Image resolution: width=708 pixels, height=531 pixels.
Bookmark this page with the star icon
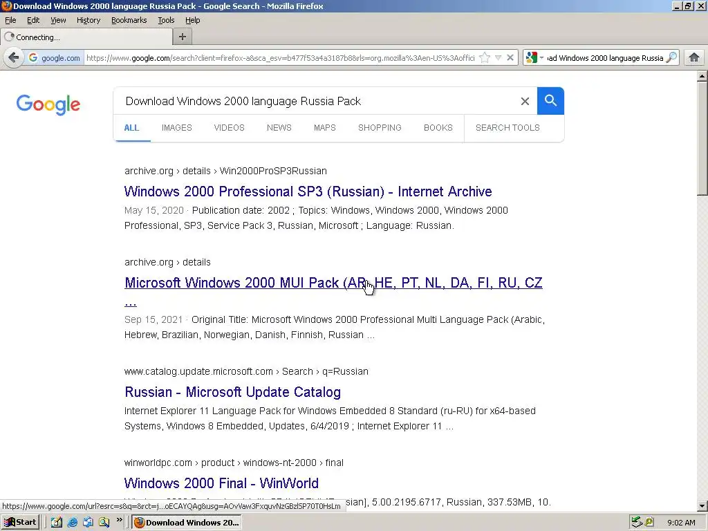[x=485, y=58]
